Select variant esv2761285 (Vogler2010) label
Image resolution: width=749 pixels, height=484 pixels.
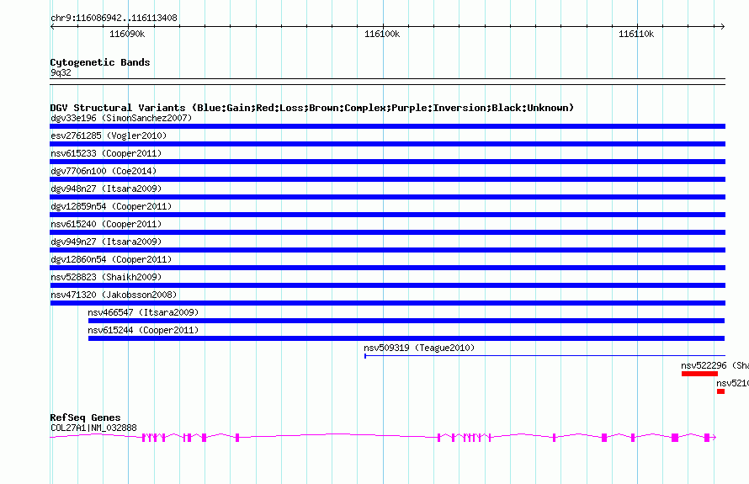coord(109,136)
